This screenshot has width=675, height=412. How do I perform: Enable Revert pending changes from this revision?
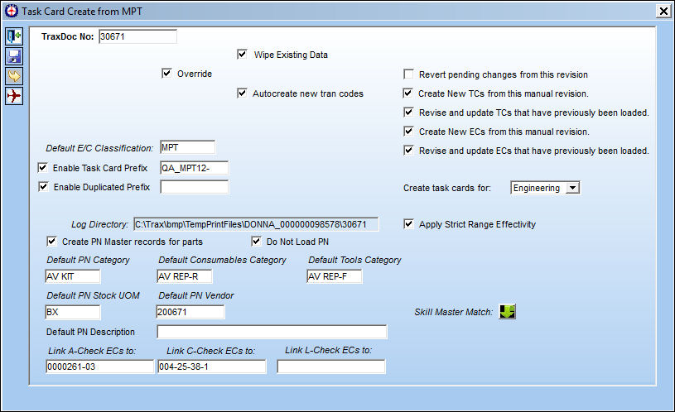[x=408, y=74]
